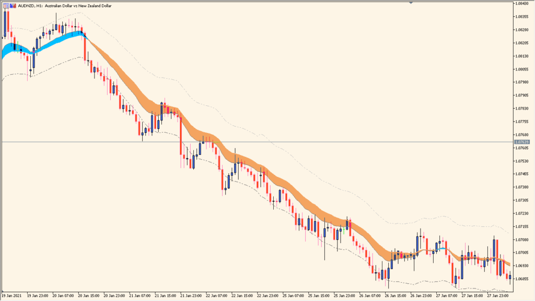Click the 21 Jan 23:00 time label
Image resolution: width=535 pixels, height=301 pixels.
tap(191, 296)
